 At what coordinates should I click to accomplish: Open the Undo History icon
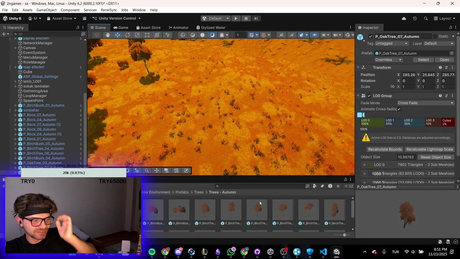pyautogui.click(x=415, y=18)
